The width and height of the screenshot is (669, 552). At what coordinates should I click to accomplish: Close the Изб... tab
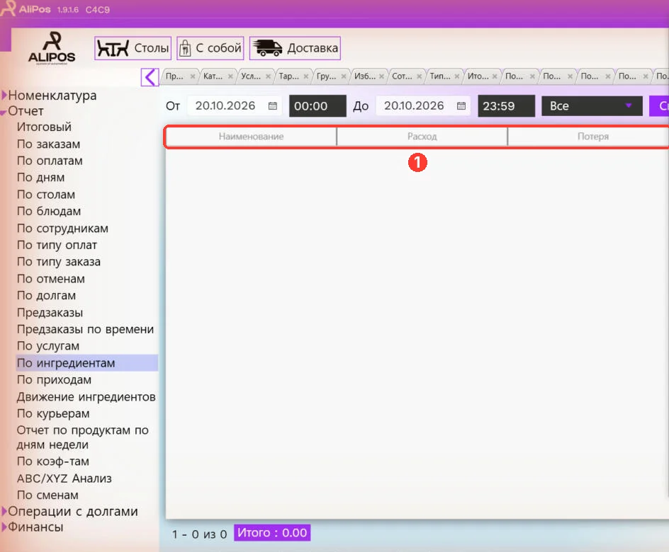click(x=381, y=76)
